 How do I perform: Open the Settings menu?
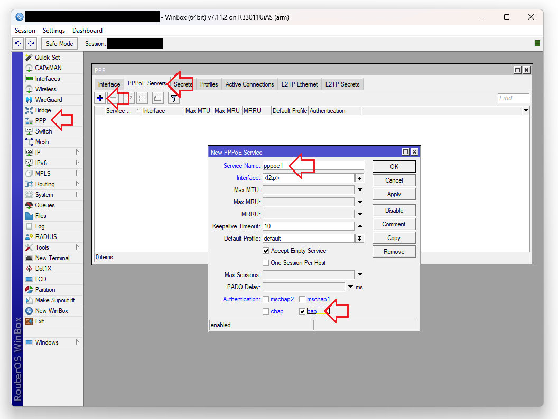[53, 31]
